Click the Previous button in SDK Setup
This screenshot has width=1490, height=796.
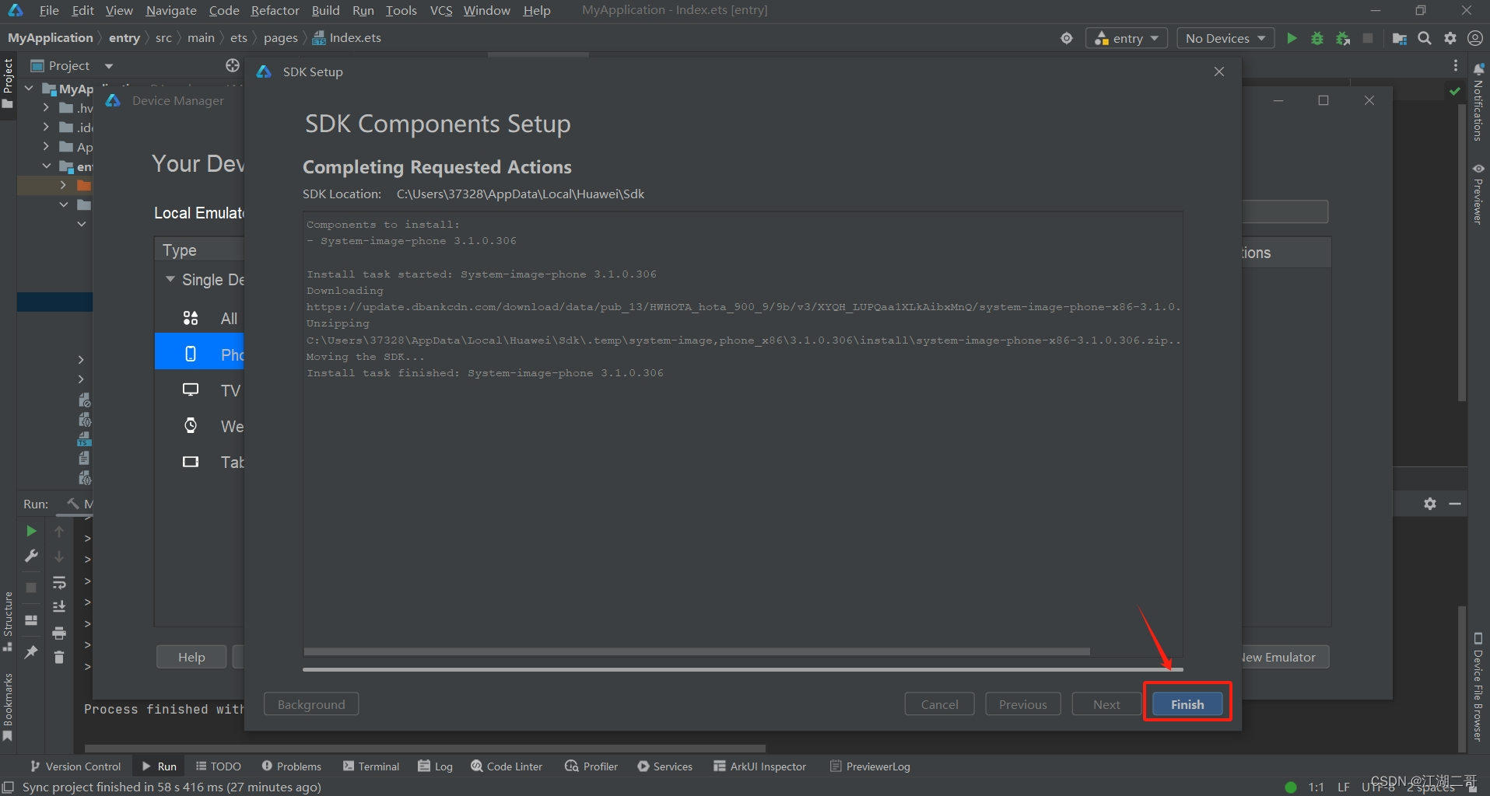coord(1022,704)
